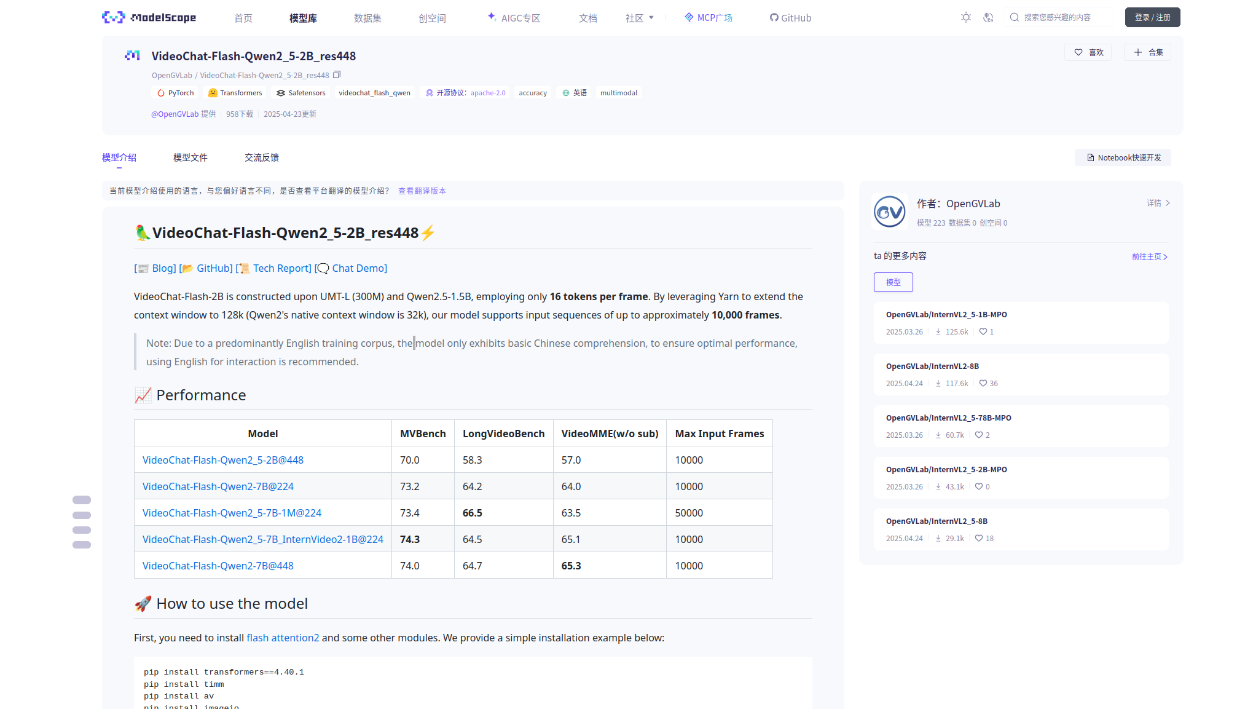
Task: Like the model with heart button
Action: 1088,53
